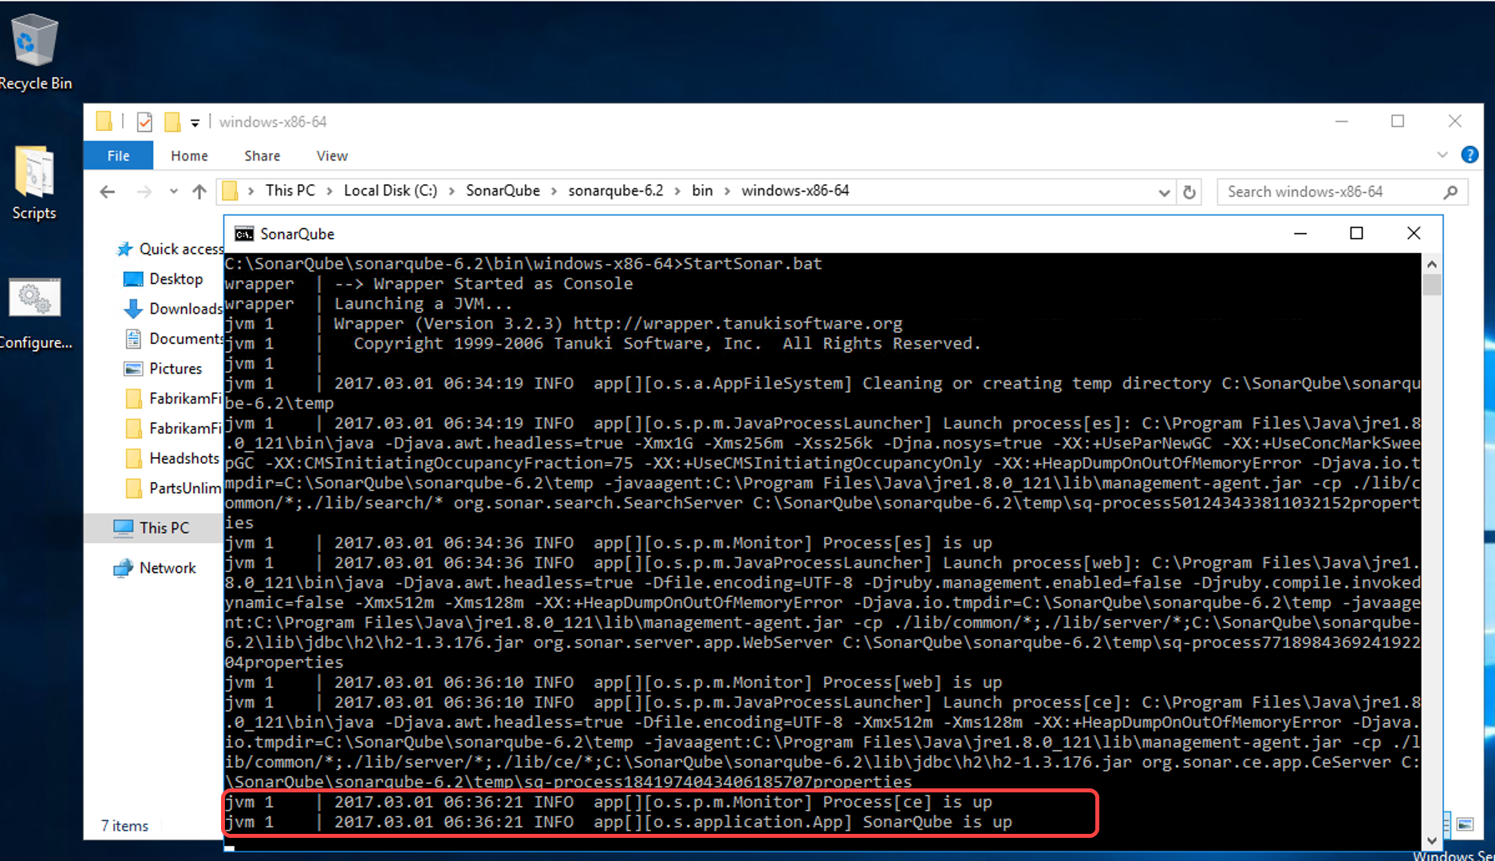Image resolution: width=1495 pixels, height=861 pixels.
Task: Click the search magnifier icon
Action: [x=1450, y=192]
